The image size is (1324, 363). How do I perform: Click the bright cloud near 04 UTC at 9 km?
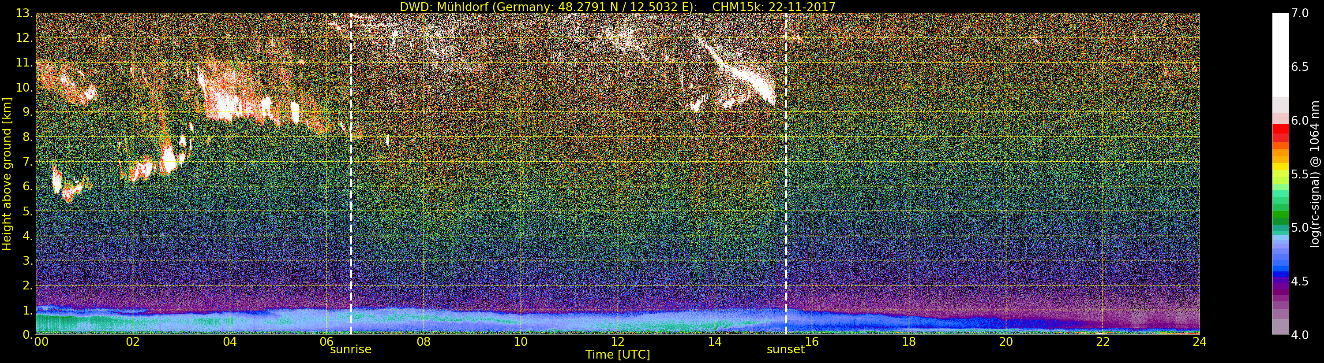point(224,104)
